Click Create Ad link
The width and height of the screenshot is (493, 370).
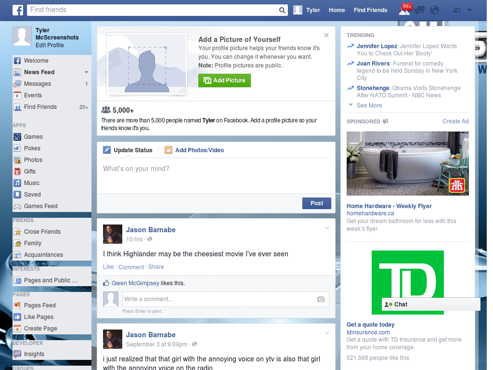455,121
